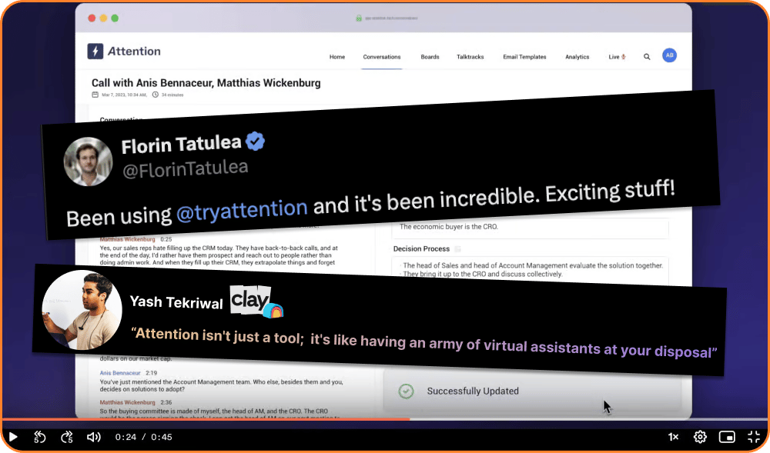
Task: Go to the Home tab
Action: 337,57
